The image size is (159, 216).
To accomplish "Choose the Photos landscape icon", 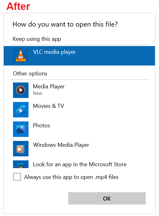I will coord(21,129).
